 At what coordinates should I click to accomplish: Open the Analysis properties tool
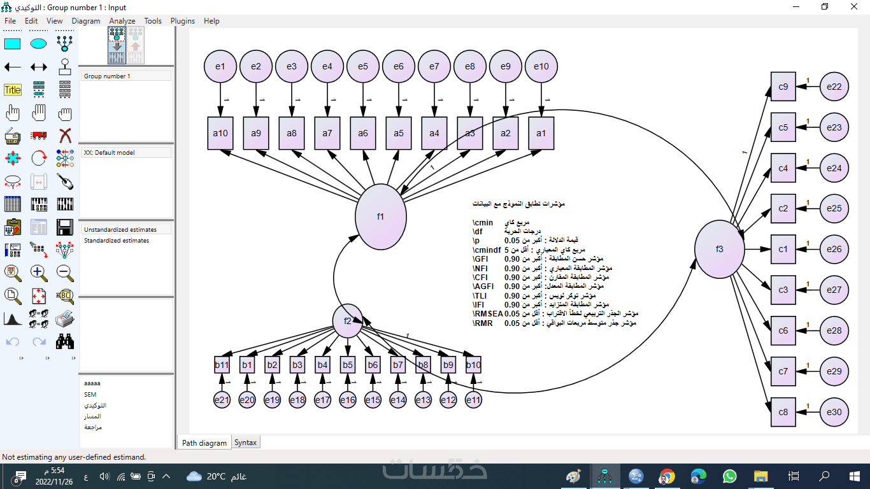(39, 204)
